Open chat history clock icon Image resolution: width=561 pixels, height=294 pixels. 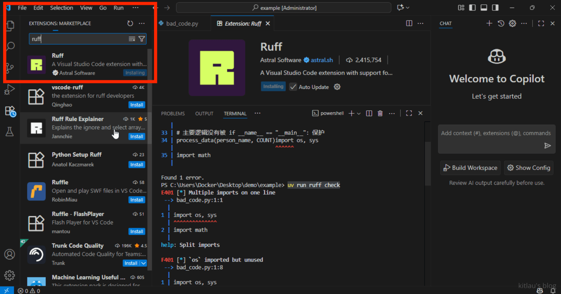coord(501,23)
